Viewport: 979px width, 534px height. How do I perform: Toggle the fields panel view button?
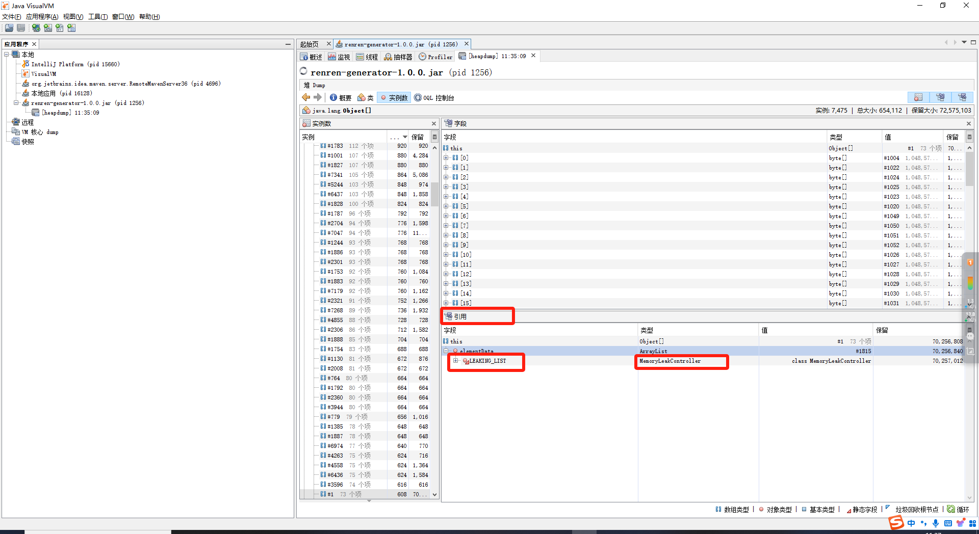[940, 97]
